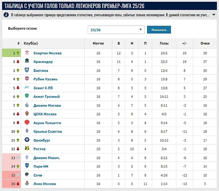Click the CSKA Moscow club logo

[27, 114]
